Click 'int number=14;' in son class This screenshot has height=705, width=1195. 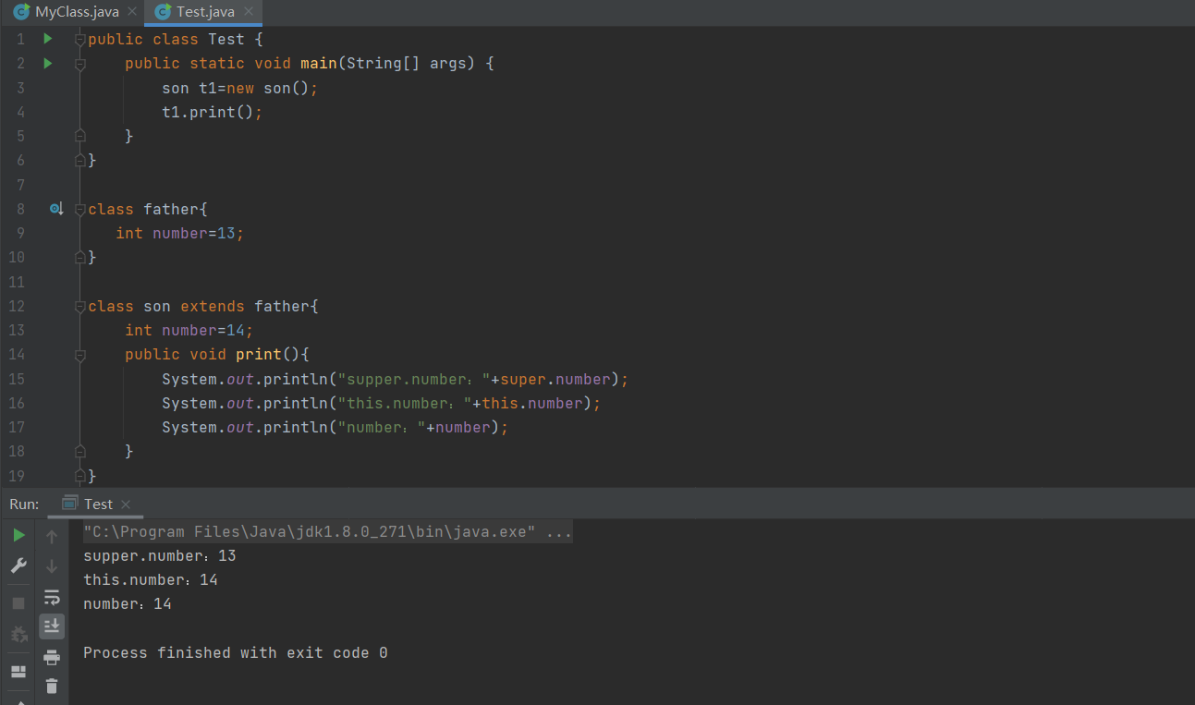(x=189, y=330)
